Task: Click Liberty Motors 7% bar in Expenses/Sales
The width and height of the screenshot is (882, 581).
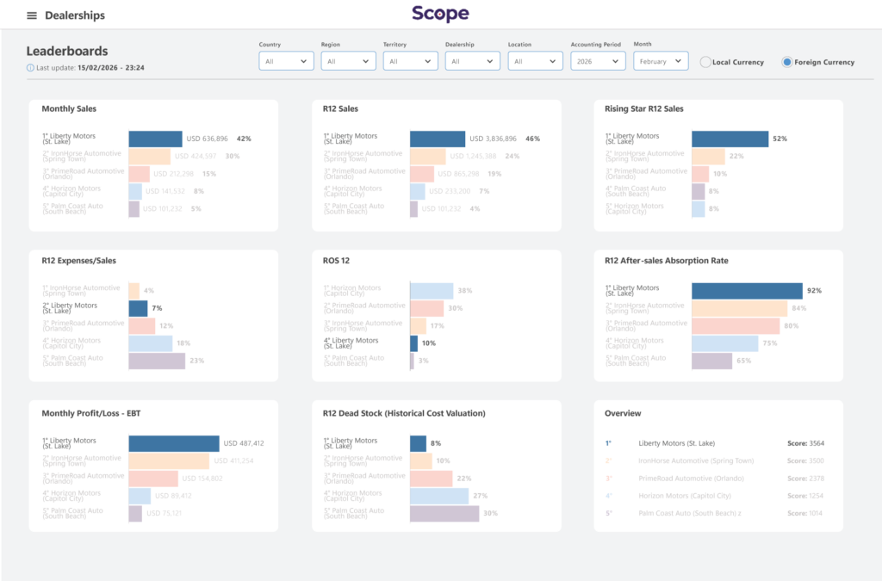Action: coord(138,308)
